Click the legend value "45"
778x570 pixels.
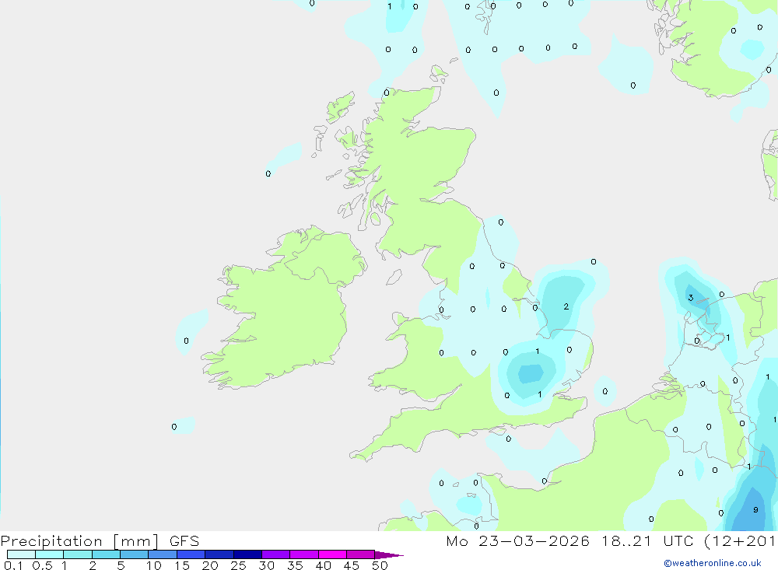point(352,565)
